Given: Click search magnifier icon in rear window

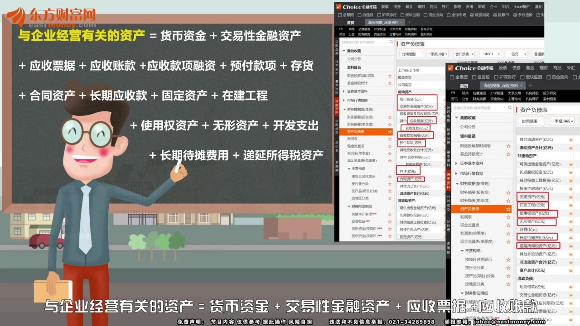Looking at the screenshot, I should [391, 42].
